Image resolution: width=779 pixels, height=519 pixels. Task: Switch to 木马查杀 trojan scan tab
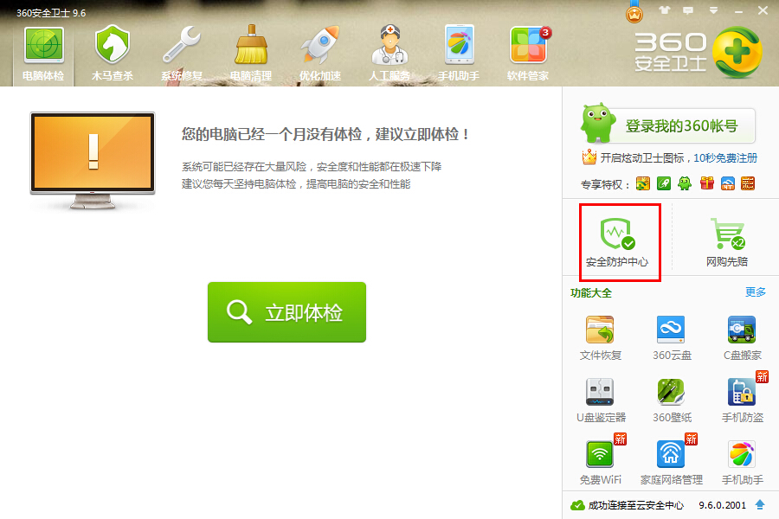pyautogui.click(x=113, y=54)
